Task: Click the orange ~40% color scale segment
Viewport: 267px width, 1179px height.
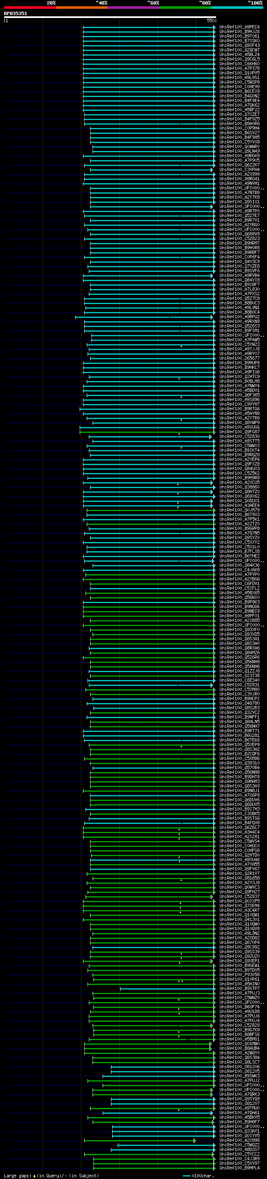Action: [82, 8]
